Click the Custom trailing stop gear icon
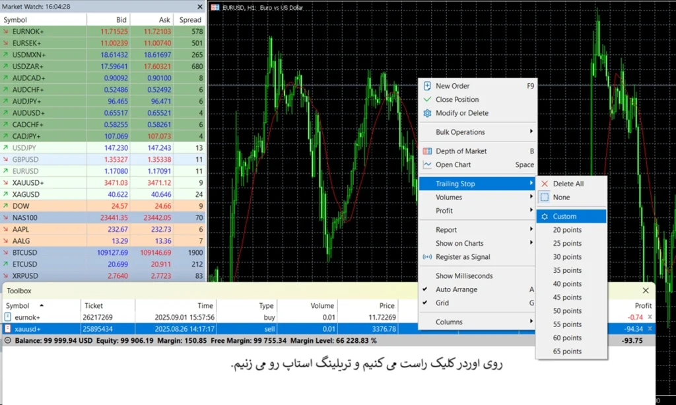The width and height of the screenshot is (676, 405). (545, 217)
